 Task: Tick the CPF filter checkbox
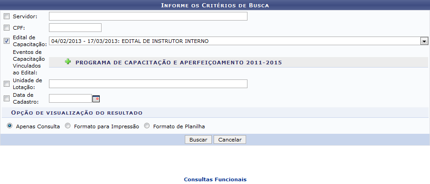tap(6, 27)
